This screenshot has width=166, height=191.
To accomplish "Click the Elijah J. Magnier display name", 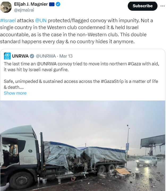I will tap(31, 4).
